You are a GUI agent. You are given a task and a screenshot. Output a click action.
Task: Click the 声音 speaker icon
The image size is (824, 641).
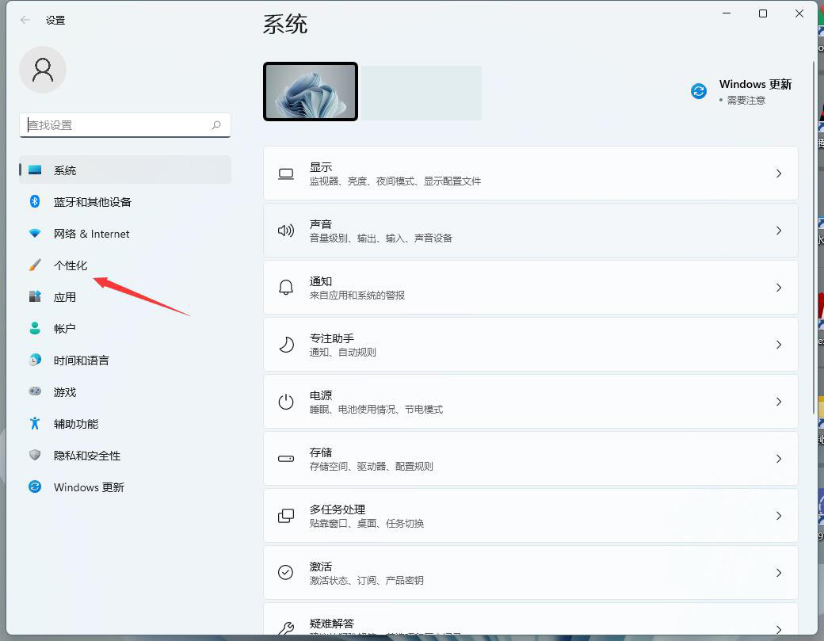[286, 231]
